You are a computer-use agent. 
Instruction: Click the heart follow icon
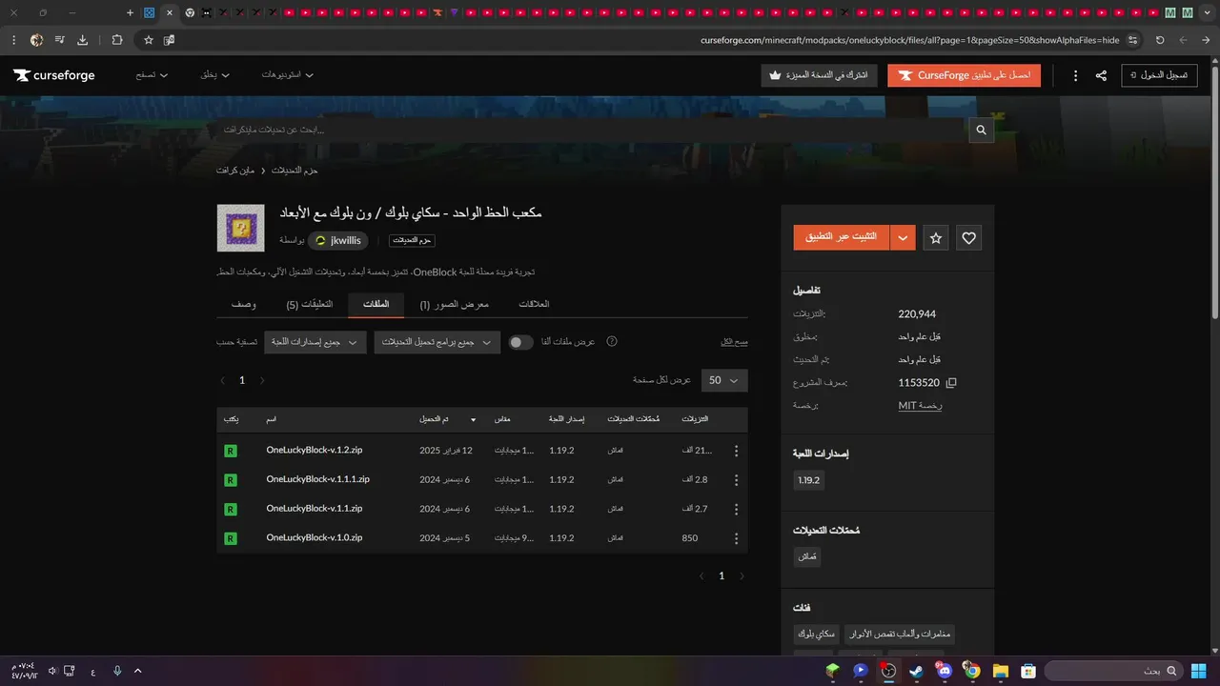coord(969,238)
